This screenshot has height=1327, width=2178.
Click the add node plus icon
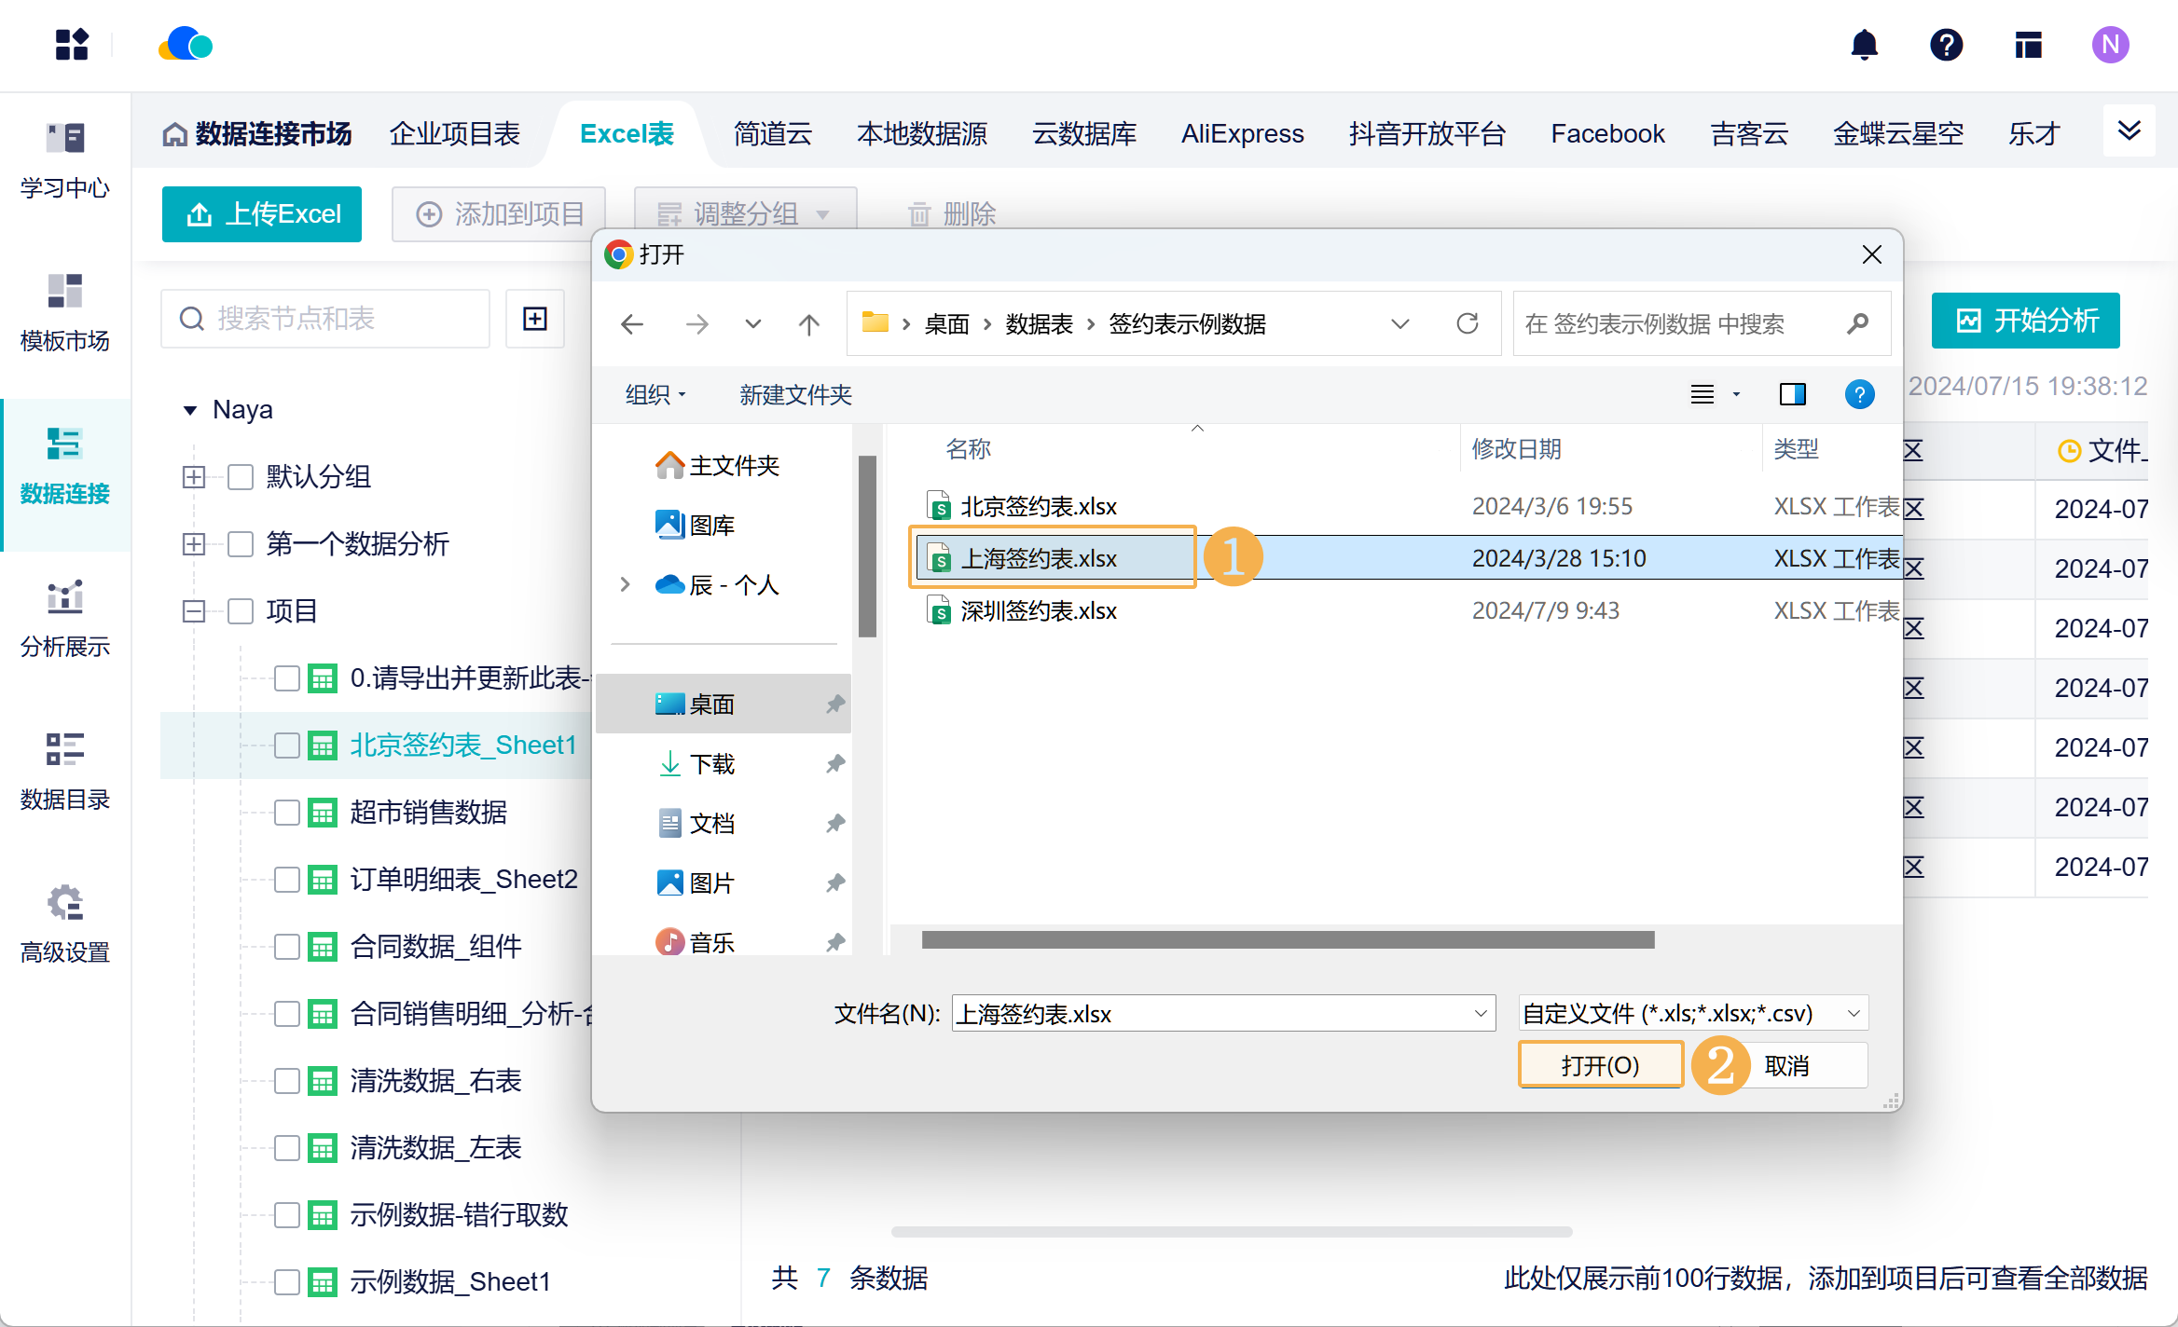click(535, 319)
